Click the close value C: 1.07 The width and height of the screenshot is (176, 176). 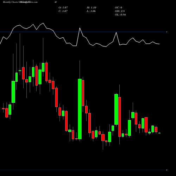tap(63, 11)
